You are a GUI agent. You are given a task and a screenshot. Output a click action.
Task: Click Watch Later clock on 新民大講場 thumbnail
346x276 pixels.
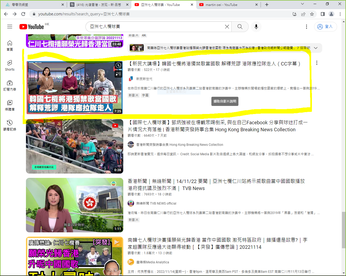point(118,65)
